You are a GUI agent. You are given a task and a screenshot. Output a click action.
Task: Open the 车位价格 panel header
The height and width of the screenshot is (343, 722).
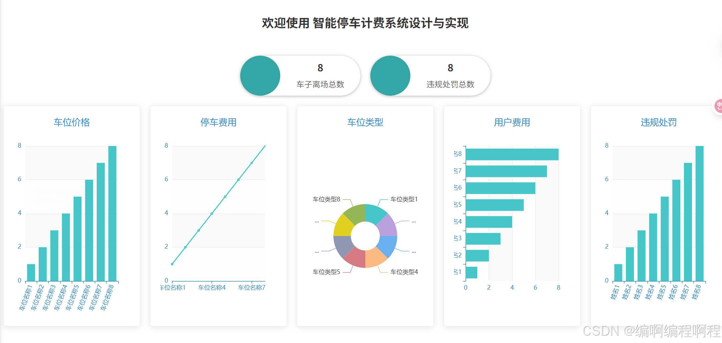71,122
